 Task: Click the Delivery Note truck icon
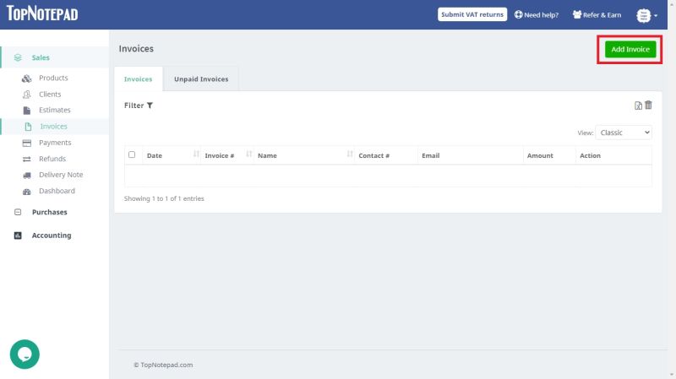click(x=27, y=176)
